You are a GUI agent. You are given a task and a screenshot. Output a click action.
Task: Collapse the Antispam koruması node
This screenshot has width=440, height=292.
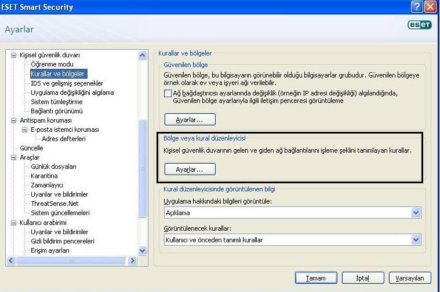(x=13, y=120)
